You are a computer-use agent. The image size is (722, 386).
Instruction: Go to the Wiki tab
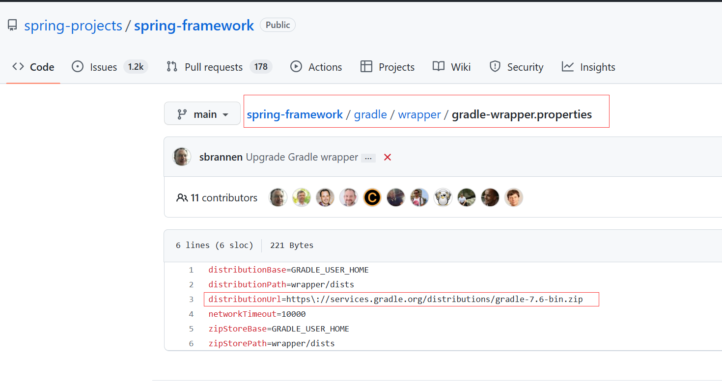(x=451, y=67)
